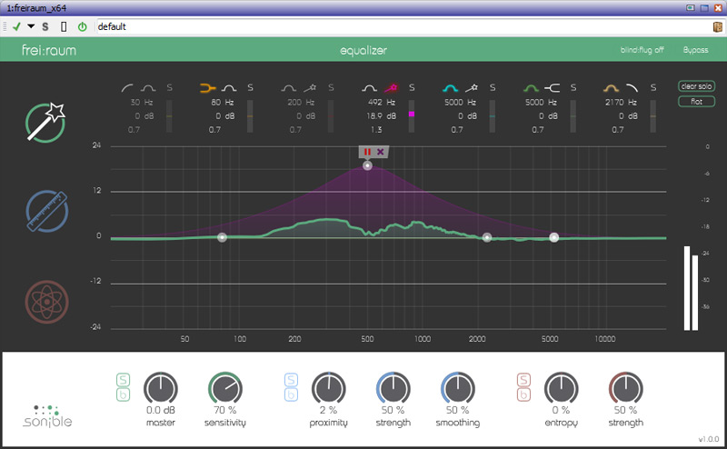
Task: Click the pink wand icon on 492 Hz band
Action: 392,88
